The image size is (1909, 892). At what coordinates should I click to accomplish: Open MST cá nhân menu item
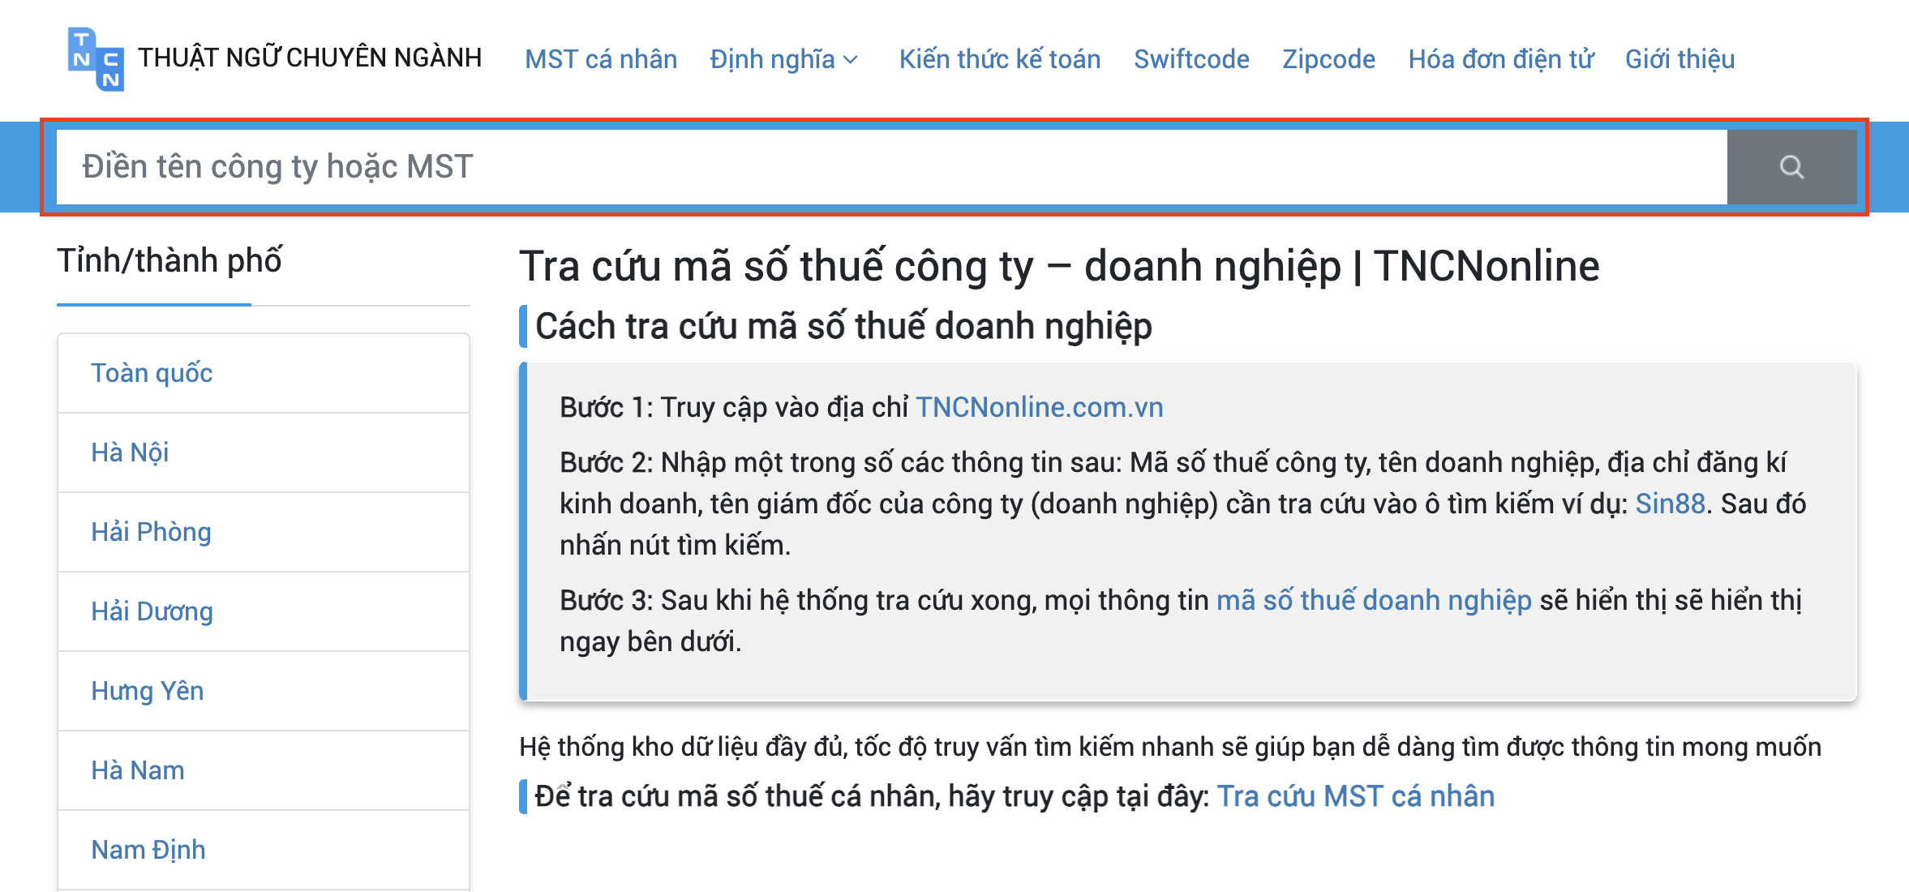pyautogui.click(x=600, y=59)
